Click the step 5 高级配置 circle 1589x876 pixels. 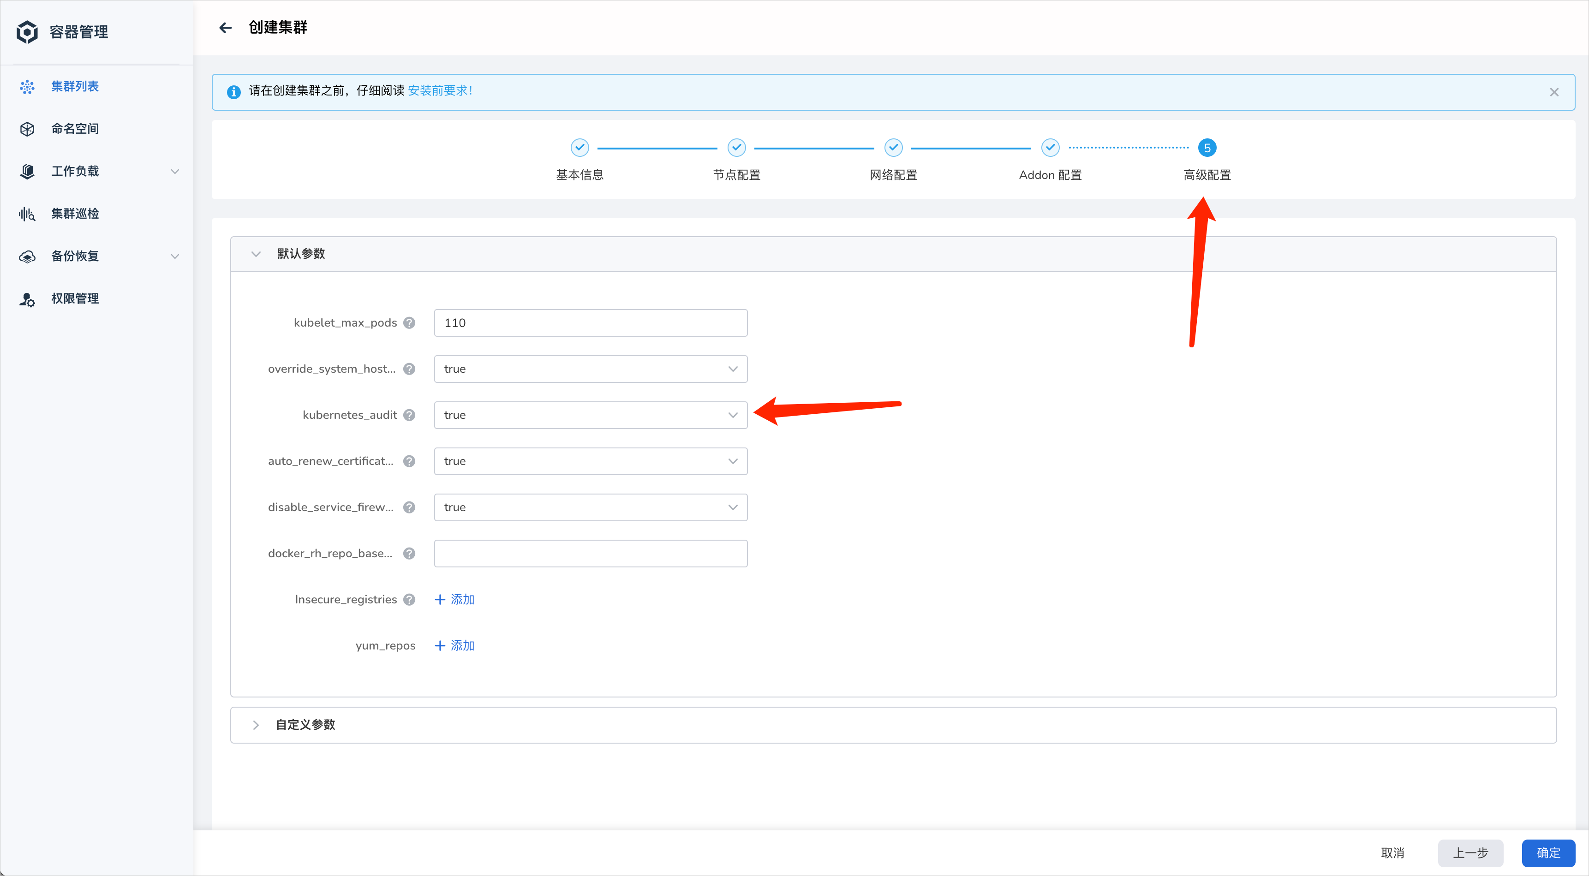(1207, 148)
